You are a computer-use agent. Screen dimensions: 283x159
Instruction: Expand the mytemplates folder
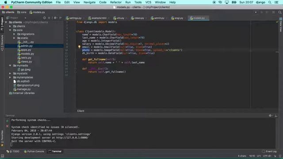(x=10, y=77)
